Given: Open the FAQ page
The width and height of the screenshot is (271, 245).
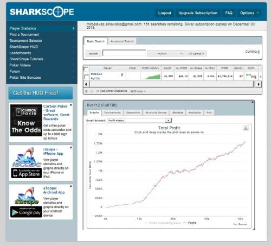Looking at the screenshot, I should [229, 13].
